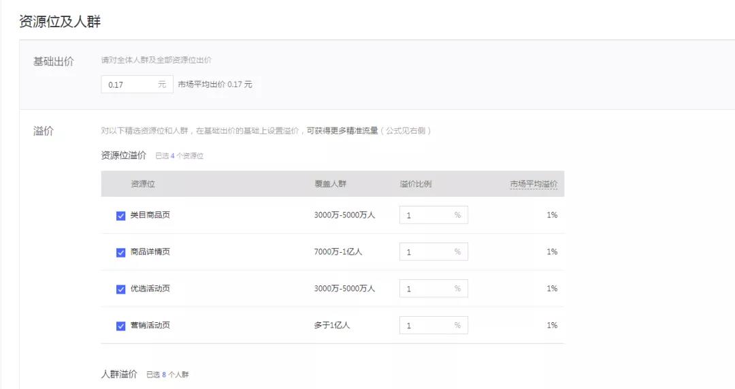Click the 基础出价 input with 0.17
This screenshot has width=735, height=389.
pos(137,84)
